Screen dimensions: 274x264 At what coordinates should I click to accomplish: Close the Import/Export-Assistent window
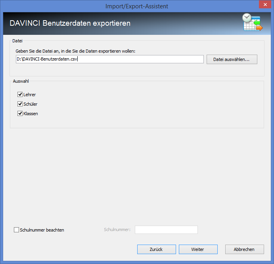265,4
